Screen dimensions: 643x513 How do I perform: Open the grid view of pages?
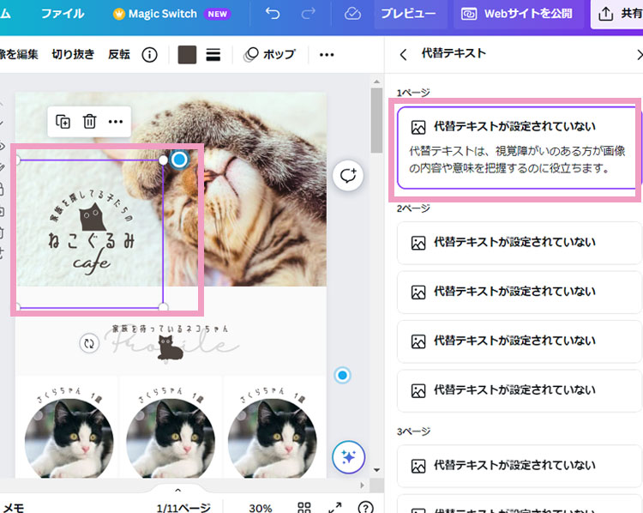click(303, 508)
